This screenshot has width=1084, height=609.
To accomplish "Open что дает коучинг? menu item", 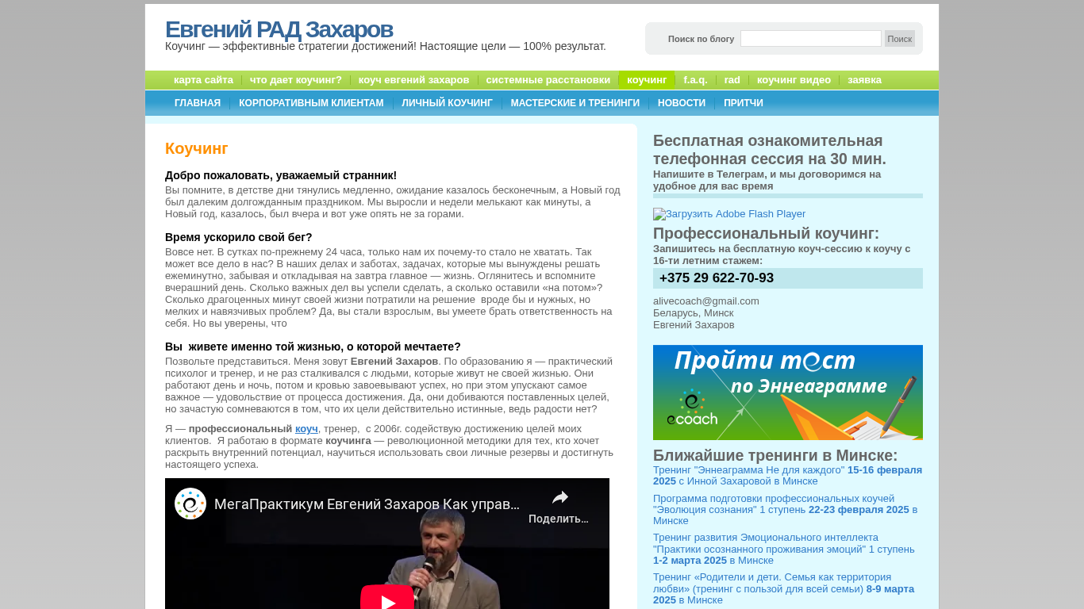I will [296, 80].
